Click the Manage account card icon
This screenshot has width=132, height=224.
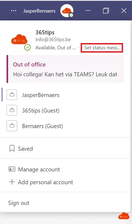[x=12, y=169]
